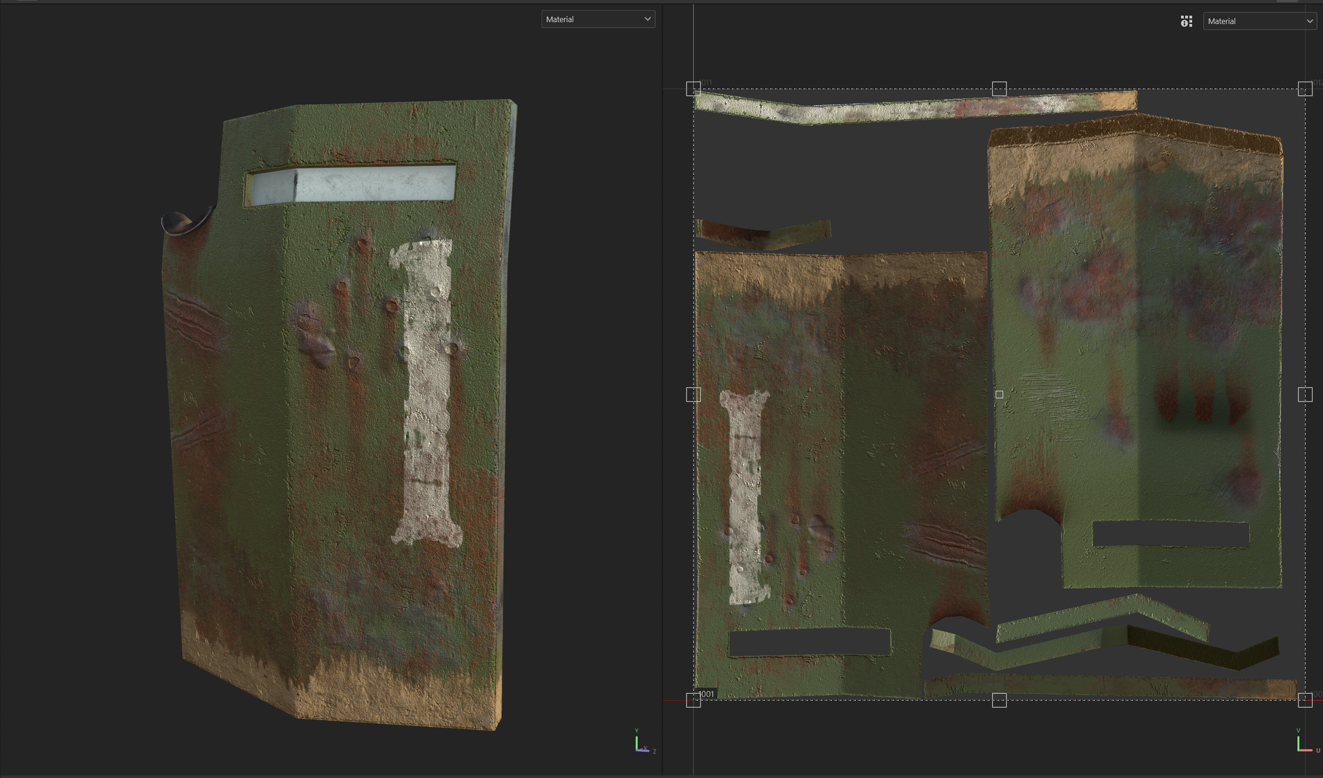Grab the top-right UV tile transform handle
The image size is (1323, 778).
click(x=1305, y=89)
